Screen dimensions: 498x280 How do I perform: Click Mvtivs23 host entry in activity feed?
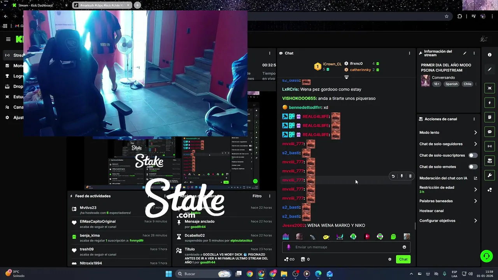pyautogui.click(x=119, y=210)
